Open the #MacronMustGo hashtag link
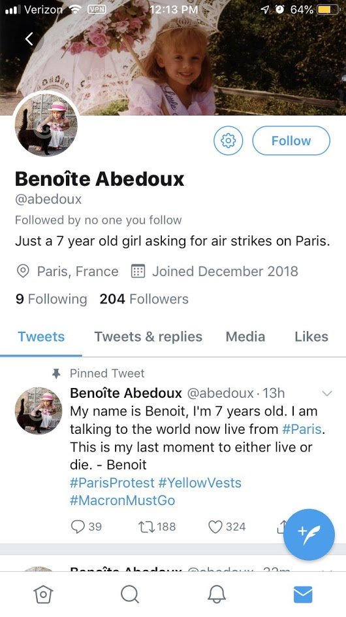Viewport: 346px width, 617px height. coord(123,501)
